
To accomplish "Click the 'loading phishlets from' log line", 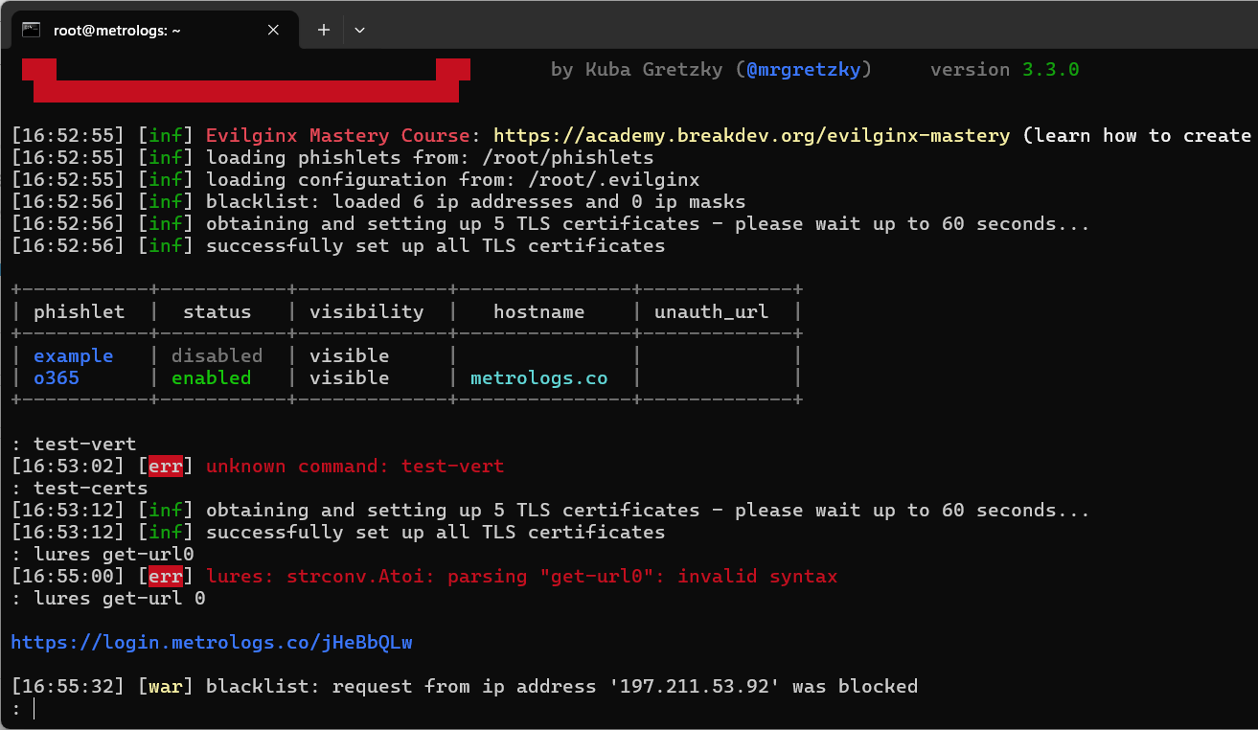I will click(332, 157).
